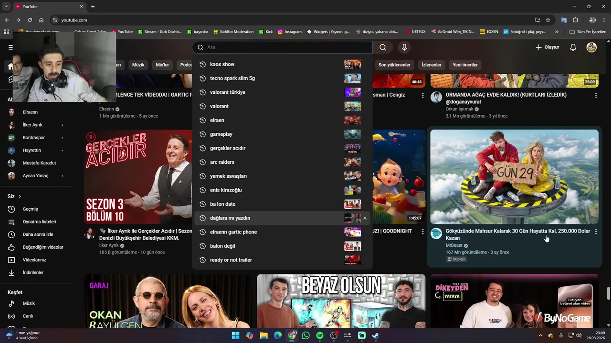Image resolution: width=611 pixels, height=343 pixels.
Task: Choose the 'elraen' search history entry
Action: click(282, 120)
